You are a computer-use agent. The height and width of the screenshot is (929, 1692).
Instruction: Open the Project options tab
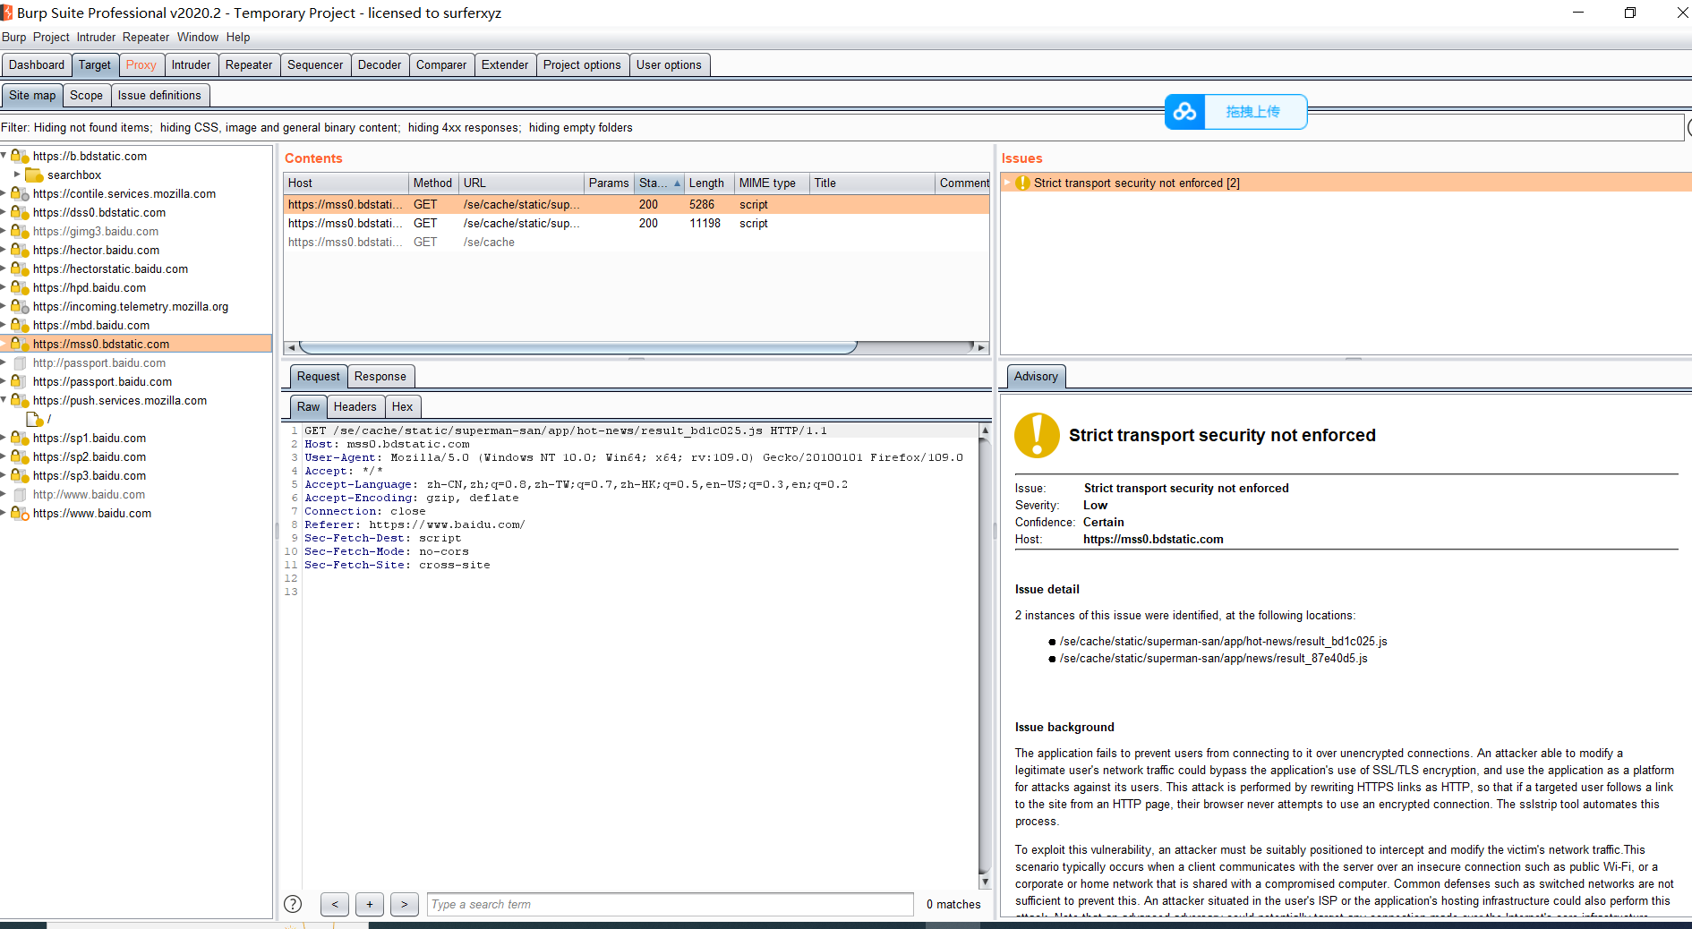pos(582,64)
